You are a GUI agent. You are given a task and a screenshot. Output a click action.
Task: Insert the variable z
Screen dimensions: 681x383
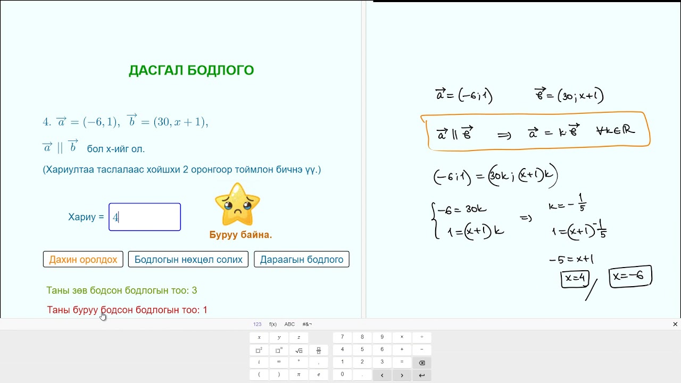pyautogui.click(x=299, y=337)
